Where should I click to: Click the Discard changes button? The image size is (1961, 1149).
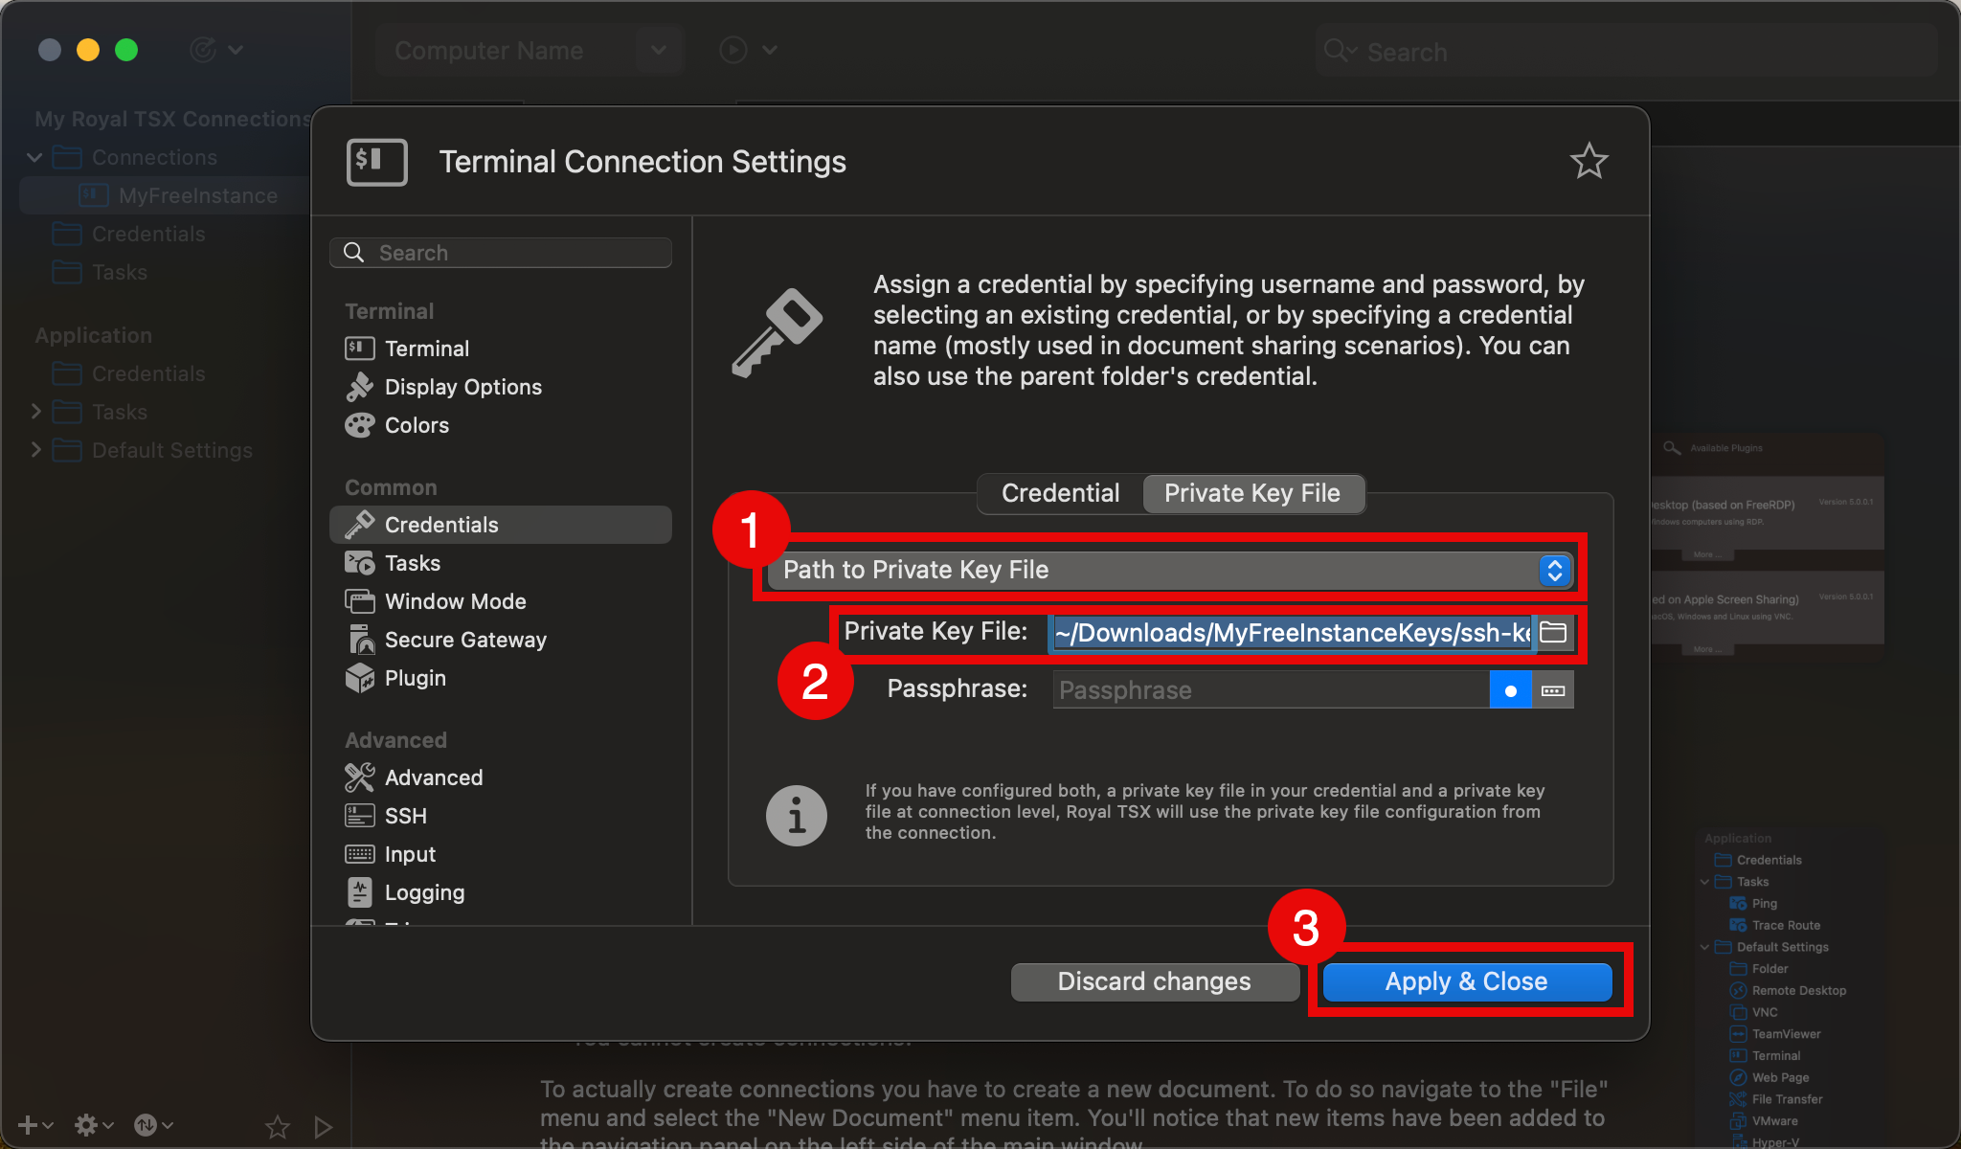pos(1154,981)
